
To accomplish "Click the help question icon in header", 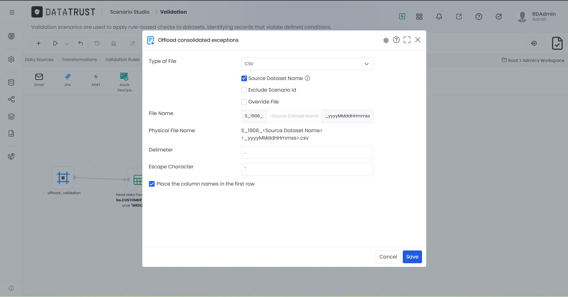I will 479,17.
